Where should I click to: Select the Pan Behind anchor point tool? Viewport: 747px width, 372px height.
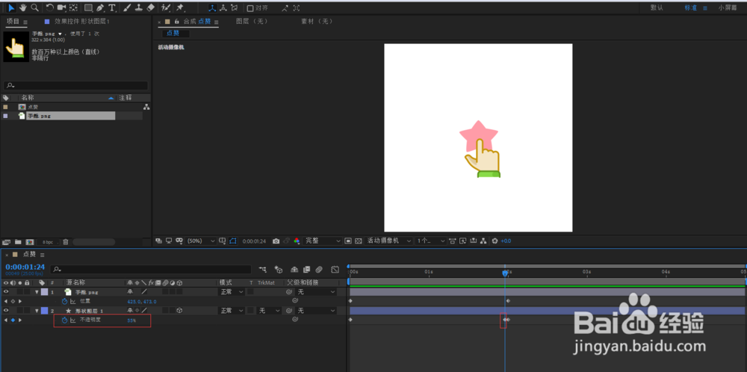coord(73,7)
